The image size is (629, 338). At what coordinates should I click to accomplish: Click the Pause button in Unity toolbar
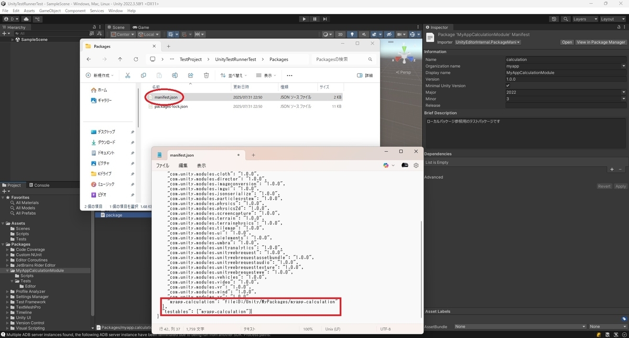tap(314, 19)
